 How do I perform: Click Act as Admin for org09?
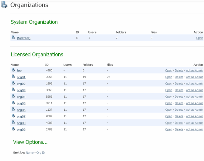[x=194, y=129]
